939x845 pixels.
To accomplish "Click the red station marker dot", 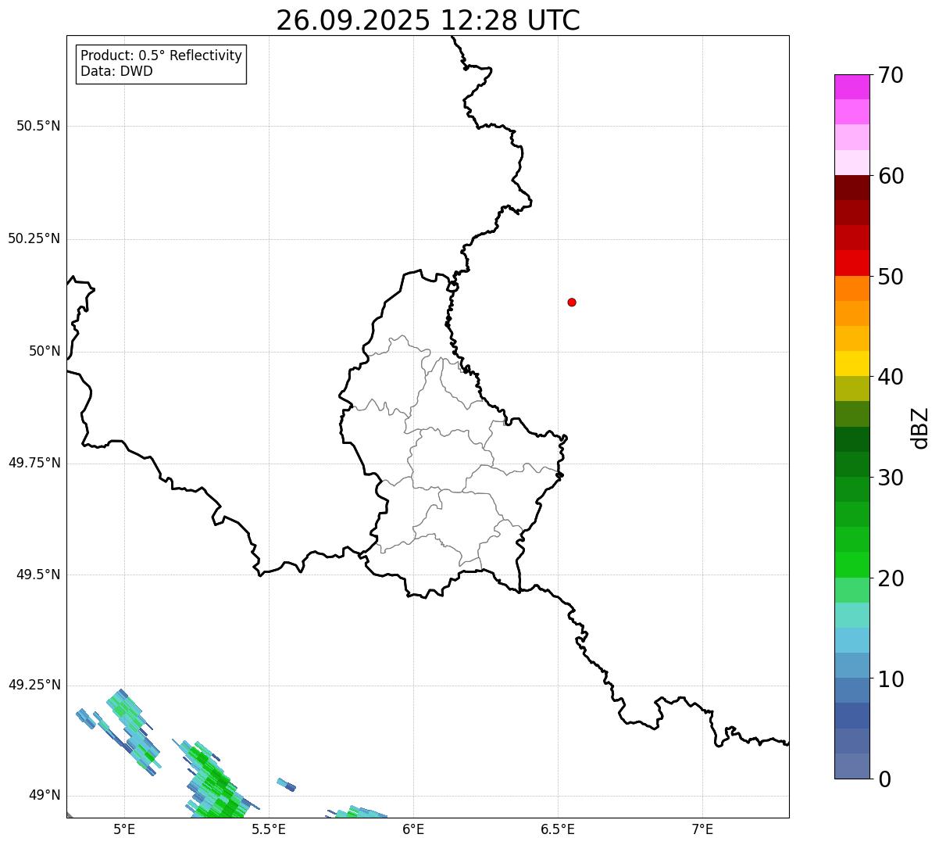I will (x=572, y=302).
